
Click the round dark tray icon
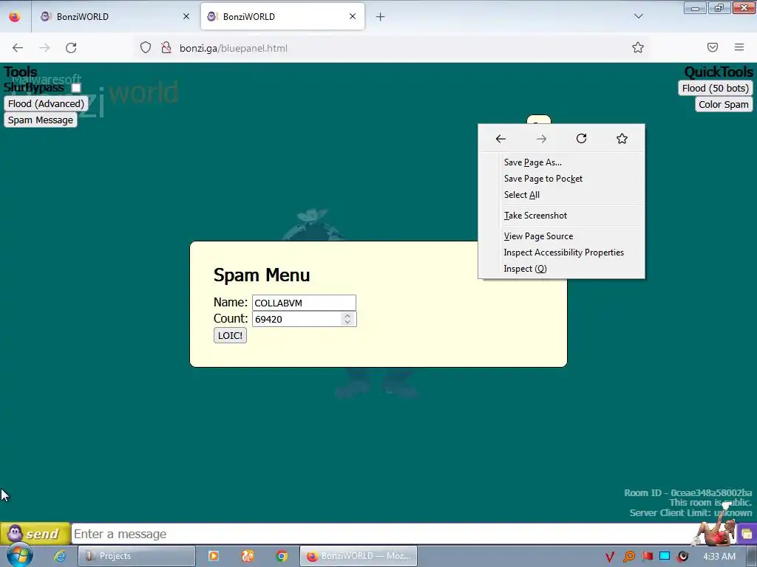click(682, 557)
